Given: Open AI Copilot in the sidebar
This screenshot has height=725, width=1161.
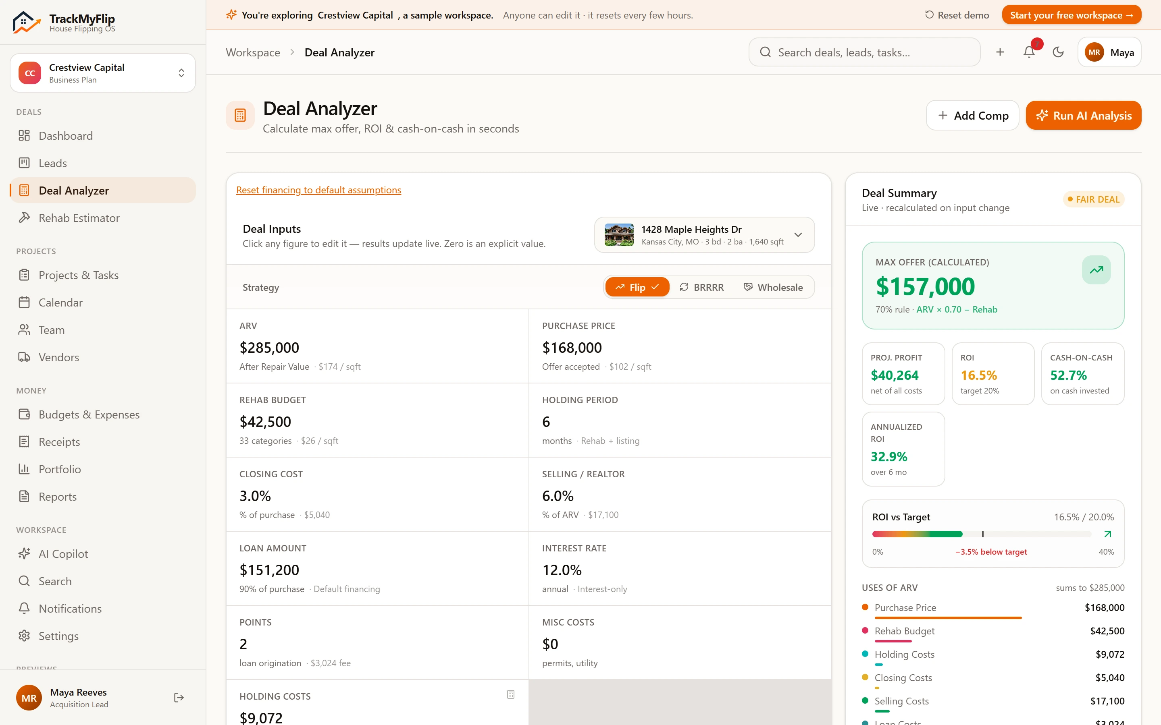Looking at the screenshot, I should pyautogui.click(x=103, y=554).
